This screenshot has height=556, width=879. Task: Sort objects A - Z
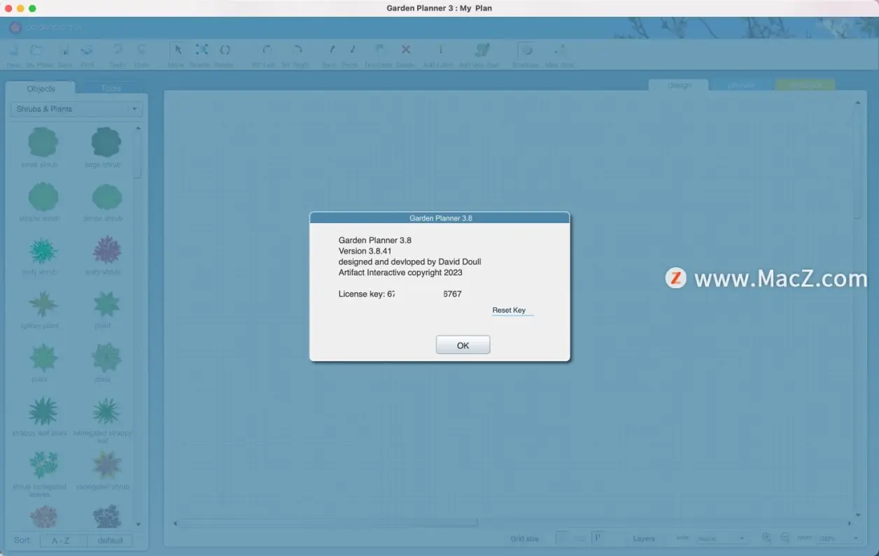[x=64, y=540]
